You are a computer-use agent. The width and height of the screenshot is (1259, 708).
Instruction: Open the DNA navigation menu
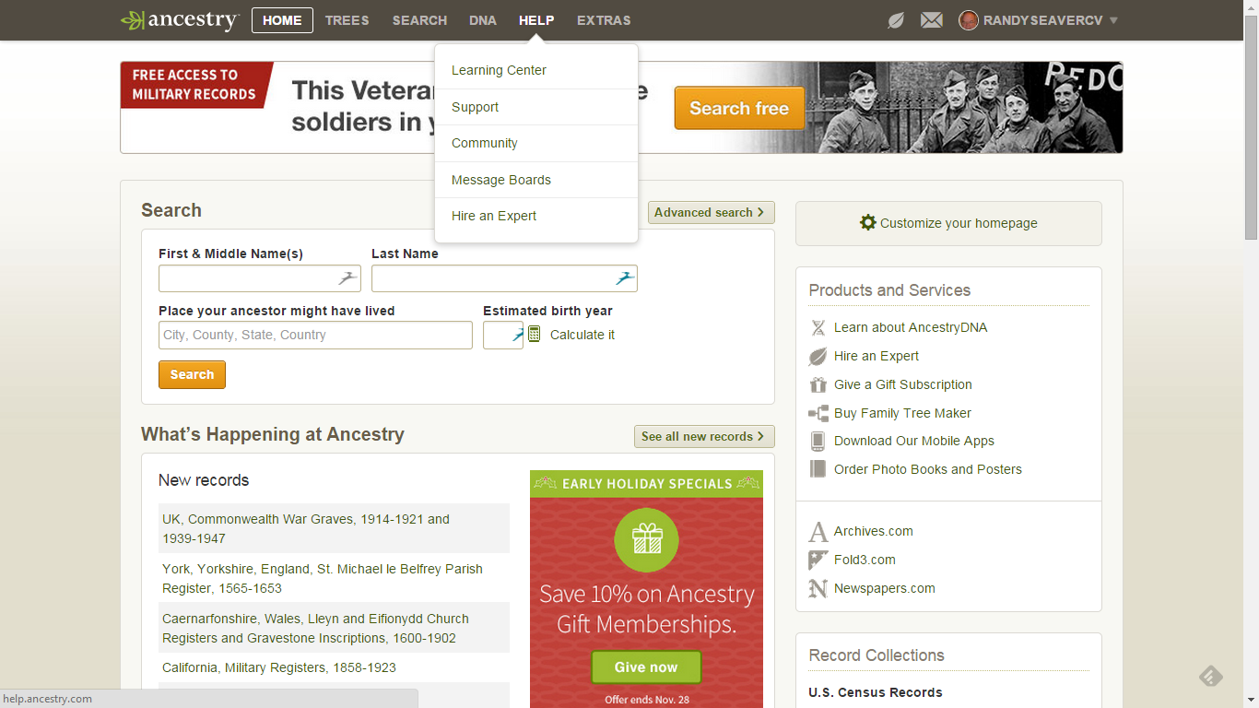482,20
